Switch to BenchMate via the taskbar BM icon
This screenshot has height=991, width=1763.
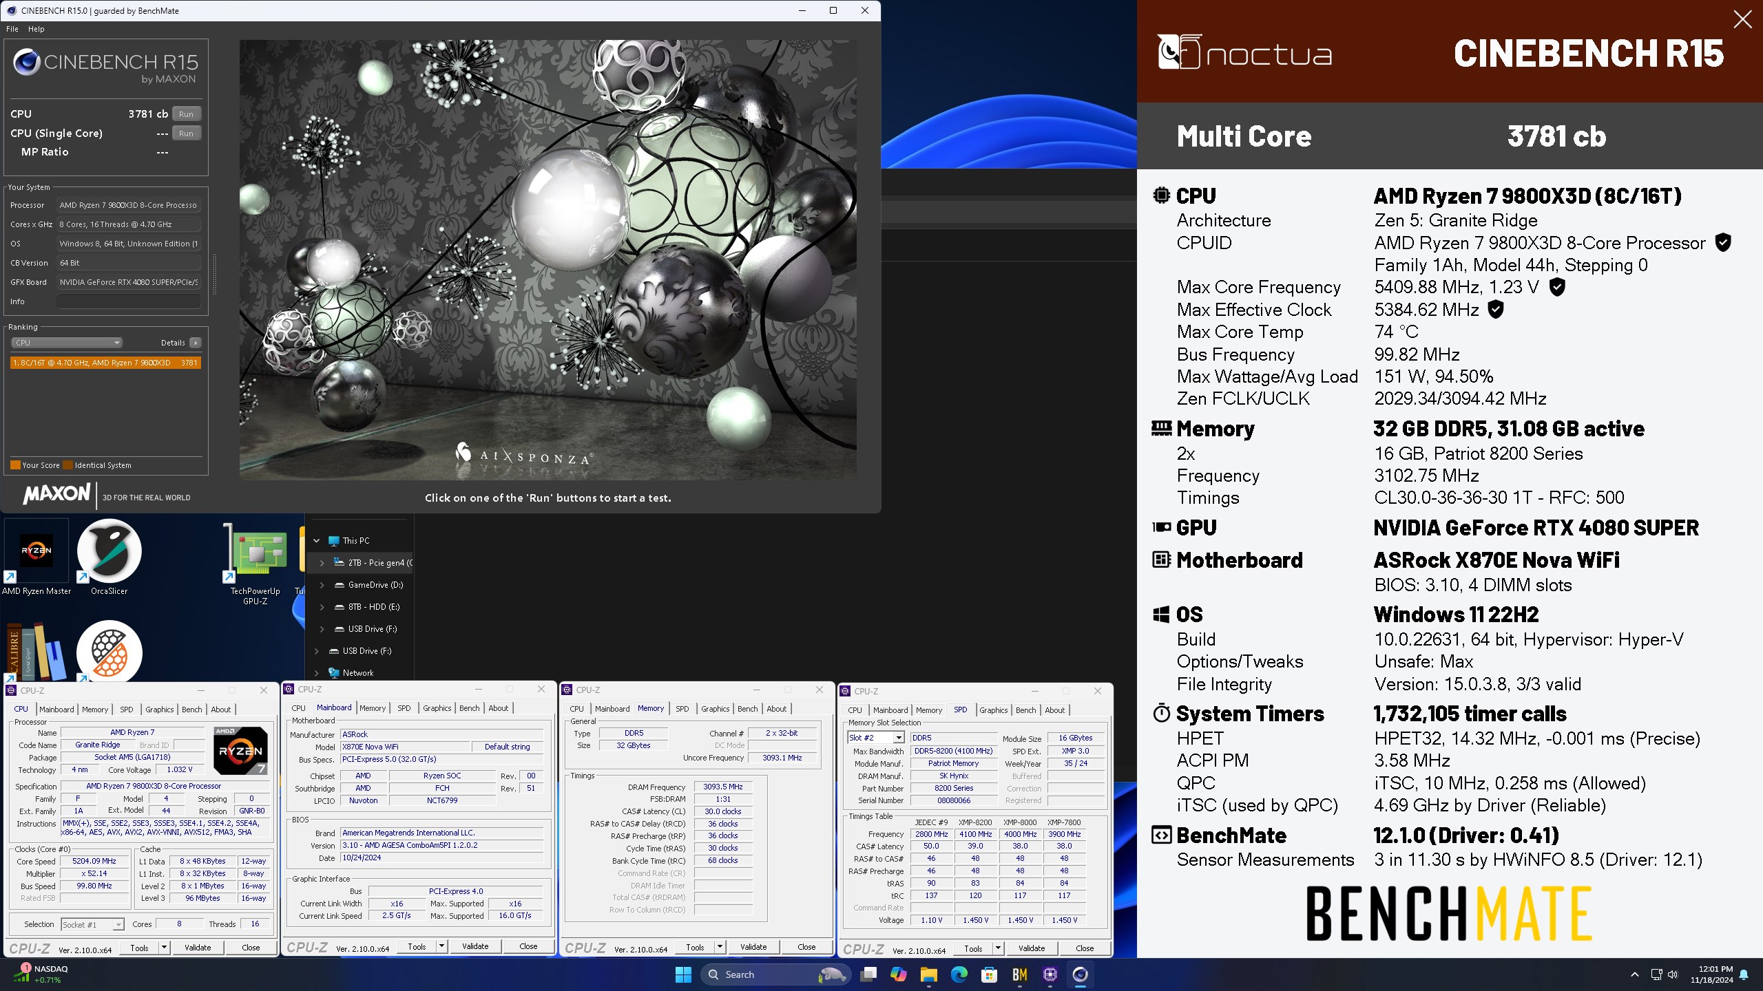pos(1020,974)
